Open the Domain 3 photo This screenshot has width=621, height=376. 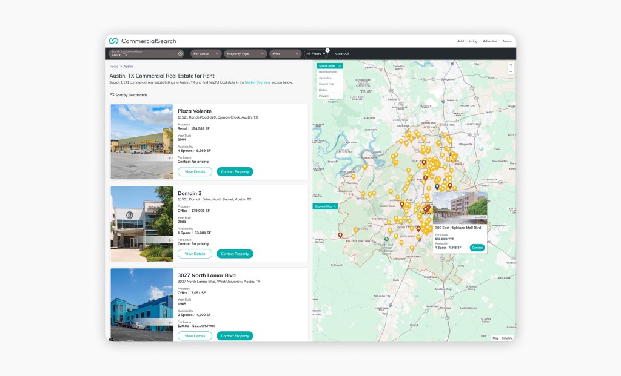click(142, 224)
